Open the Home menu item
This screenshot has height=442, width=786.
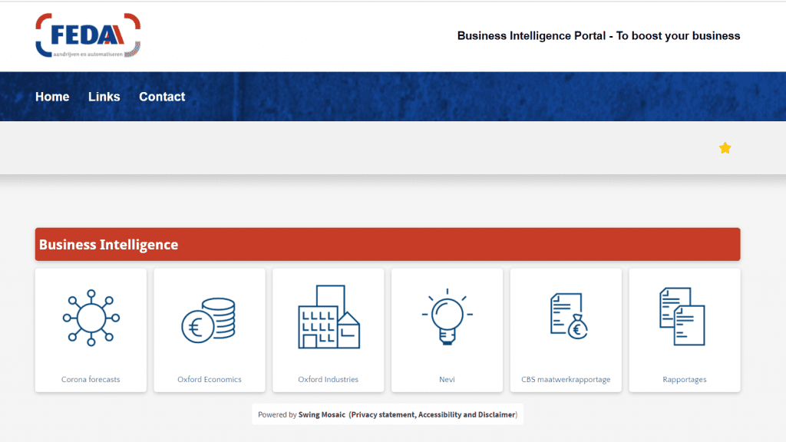pyautogui.click(x=52, y=97)
